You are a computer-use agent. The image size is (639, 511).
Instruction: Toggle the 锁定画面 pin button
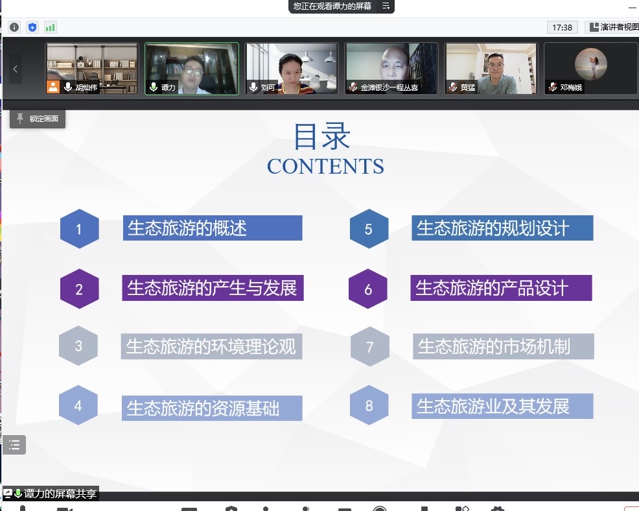pos(38,119)
